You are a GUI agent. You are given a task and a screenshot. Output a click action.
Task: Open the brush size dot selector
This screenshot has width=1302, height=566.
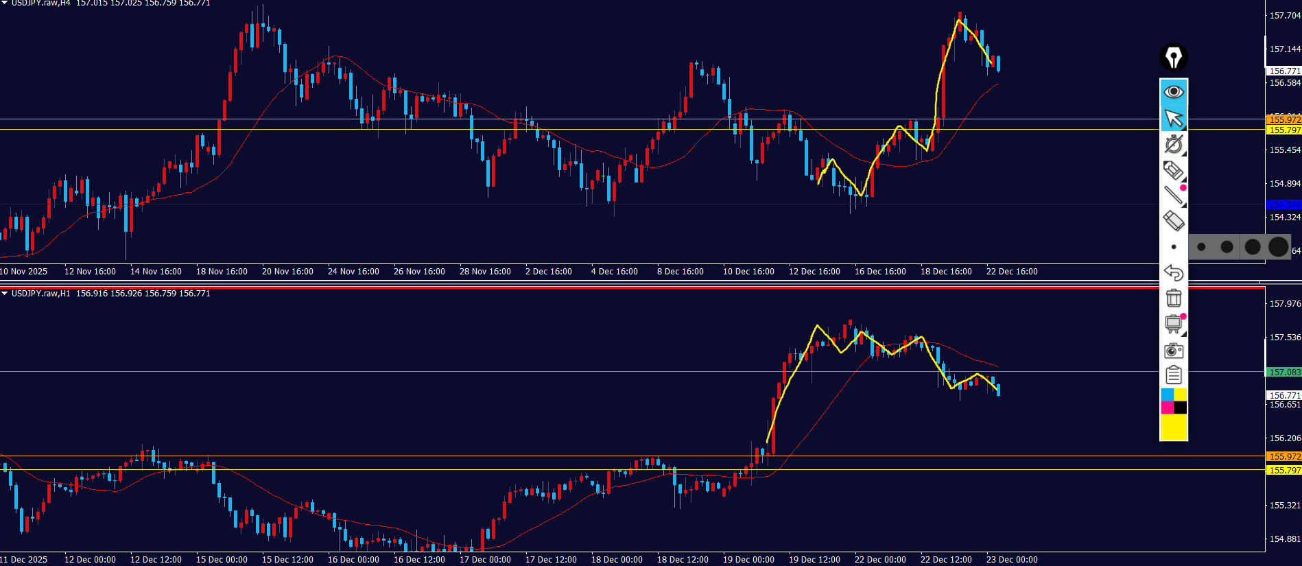pos(1173,247)
